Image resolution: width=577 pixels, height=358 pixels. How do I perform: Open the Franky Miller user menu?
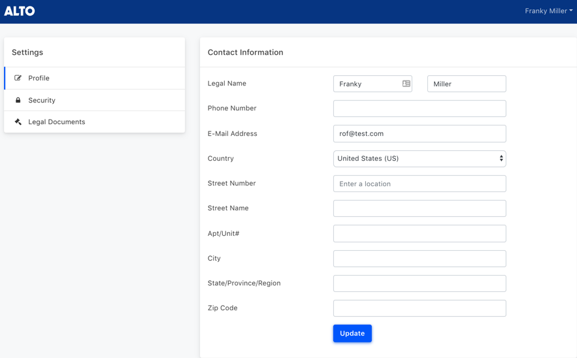(x=548, y=11)
